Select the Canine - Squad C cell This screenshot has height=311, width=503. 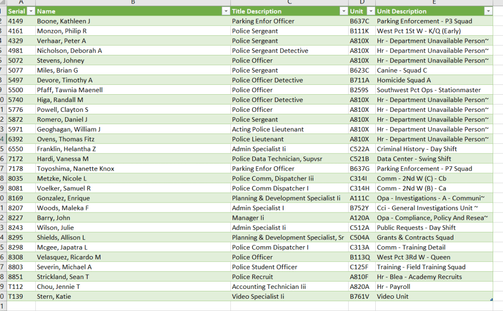[x=402, y=70]
